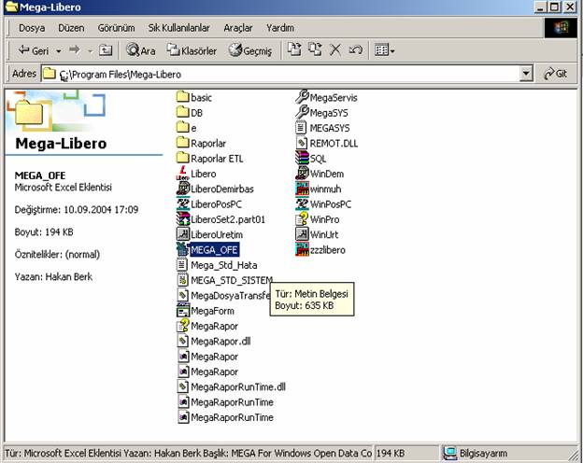583x463 pixels.
Task: Open the Sık Kullanılanlar menu
Action: pos(178,28)
